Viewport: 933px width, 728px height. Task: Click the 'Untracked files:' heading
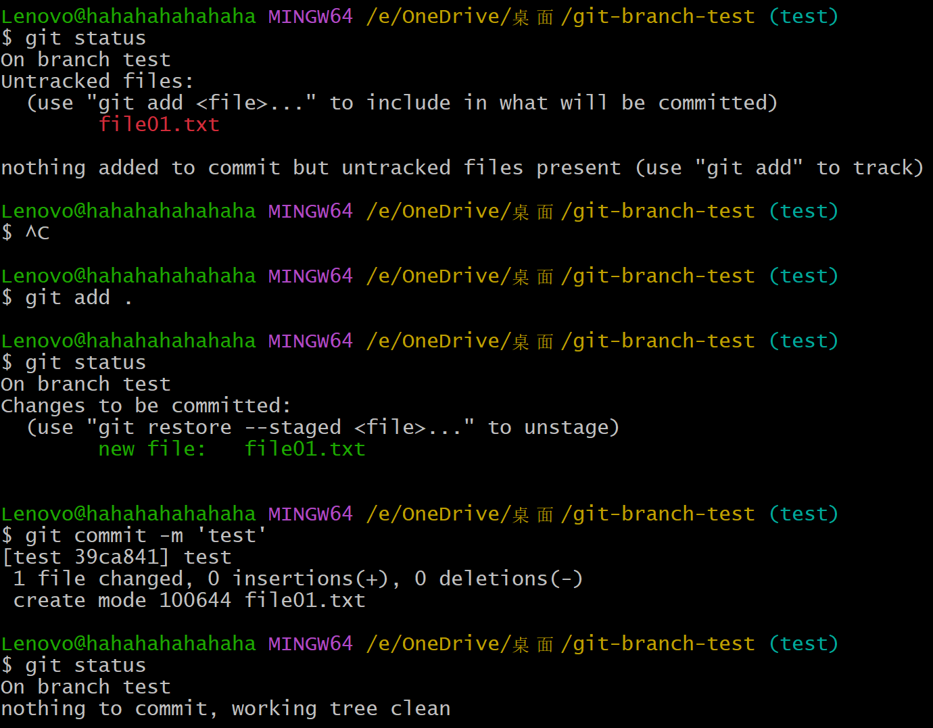(97, 81)
